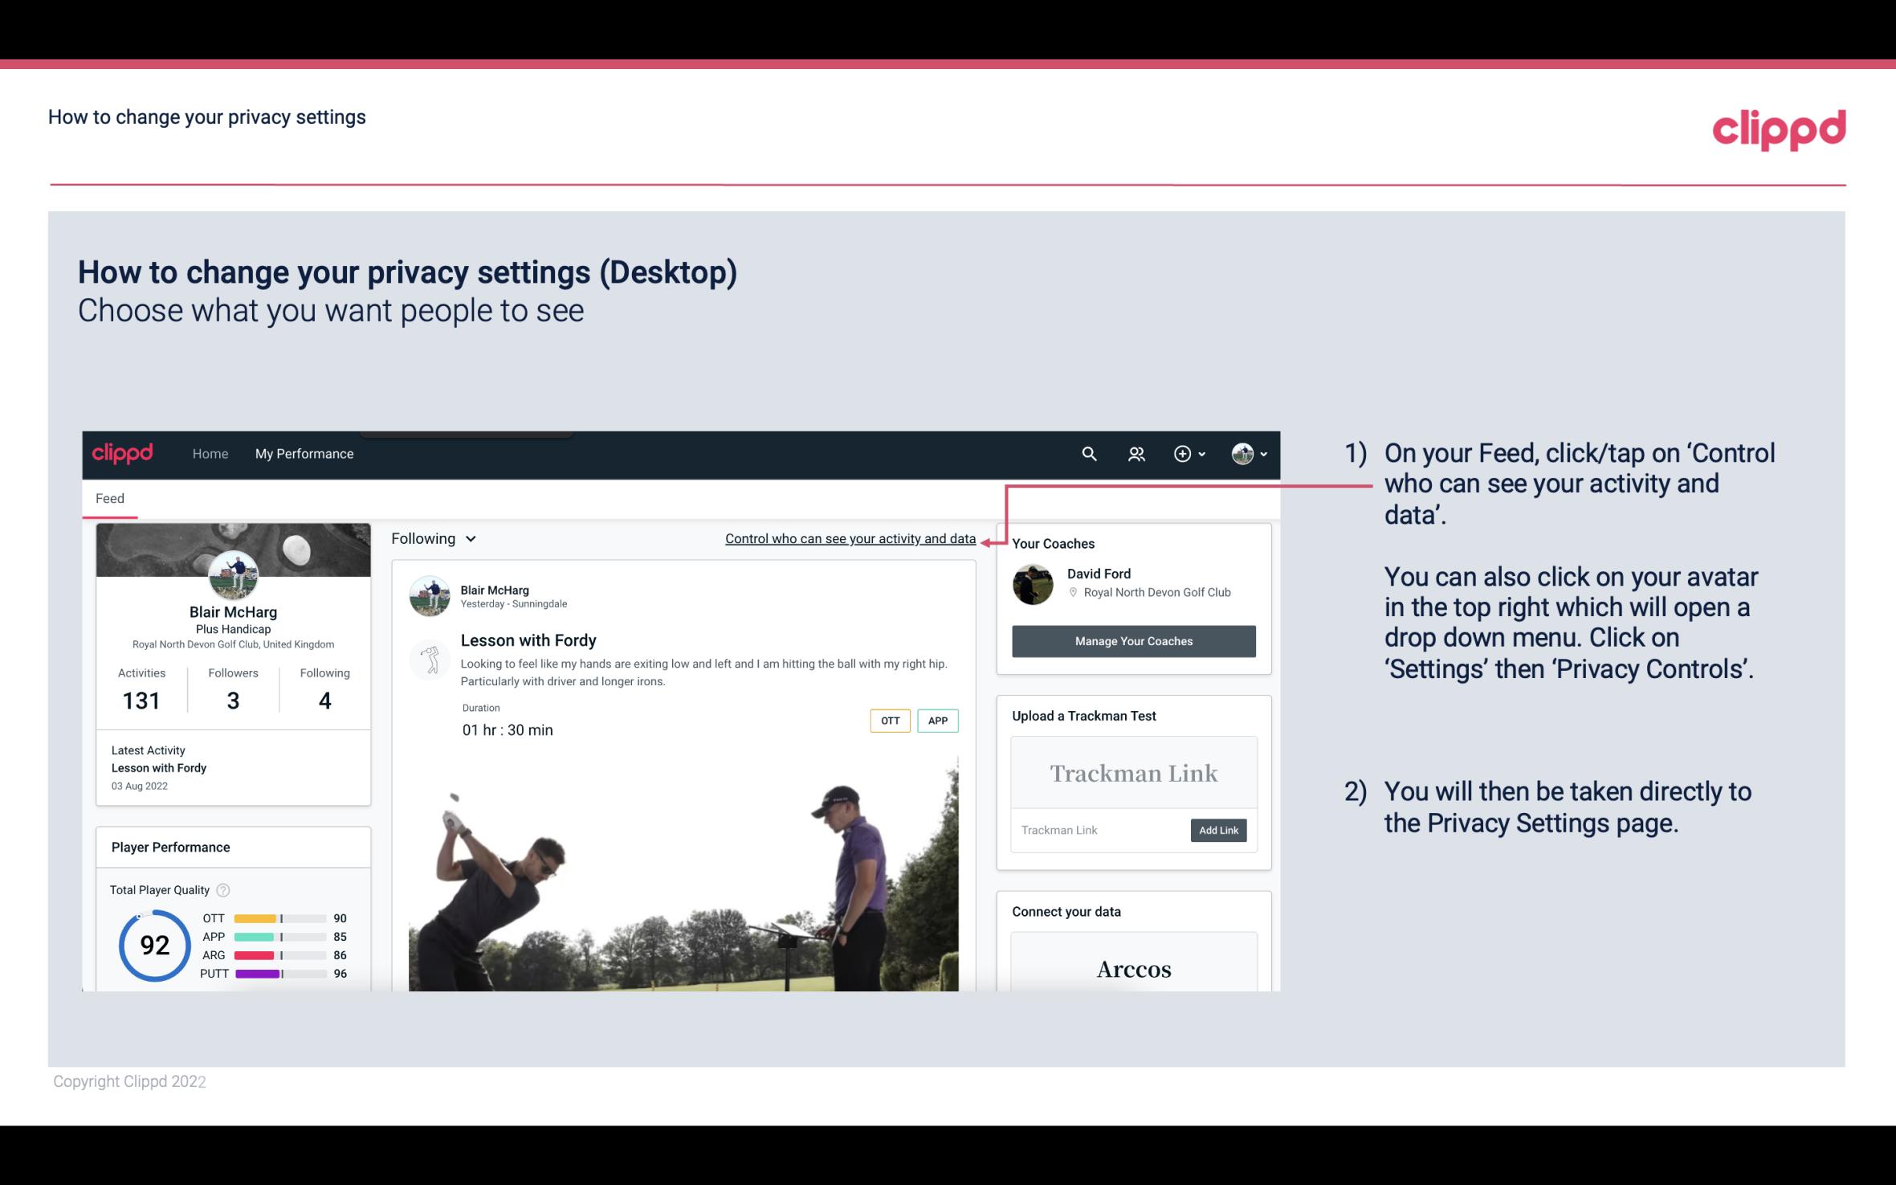
Task: Expand the Player Performance section
Action: click(x=170, y=847)
